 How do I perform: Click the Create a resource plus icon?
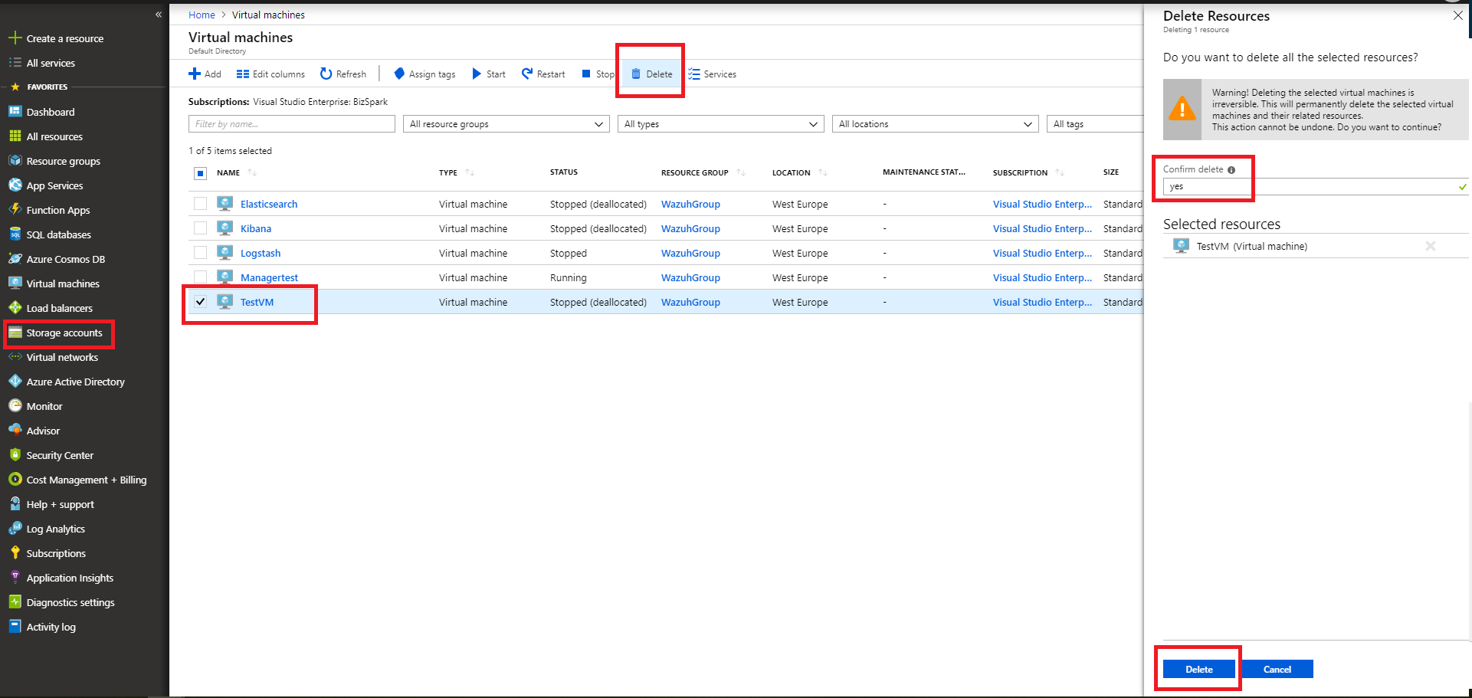(15, 38)
